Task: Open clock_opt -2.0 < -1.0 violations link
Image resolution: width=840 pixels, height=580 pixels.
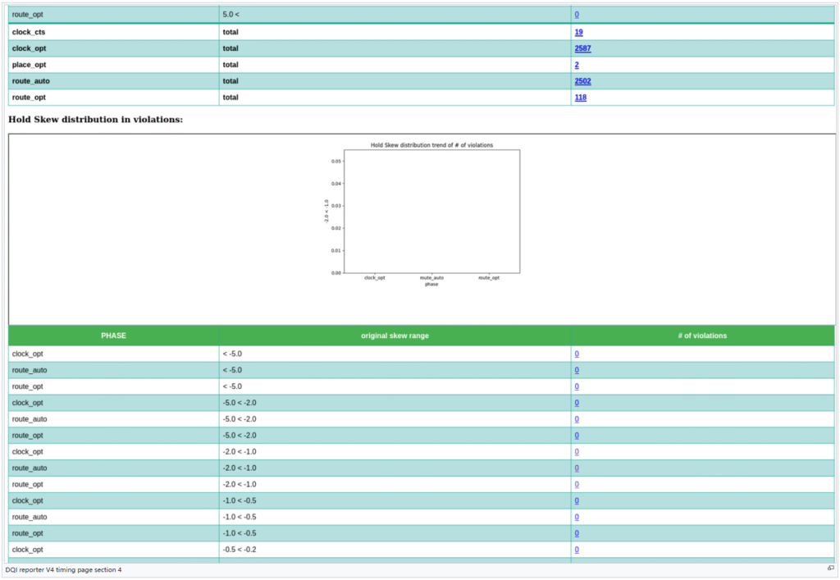Action: click(577, 452)
